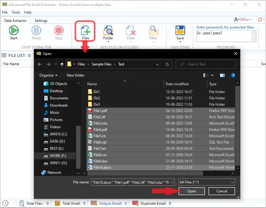
Task: Open Downloads in navigation pane
Action: tap(56, 105)
